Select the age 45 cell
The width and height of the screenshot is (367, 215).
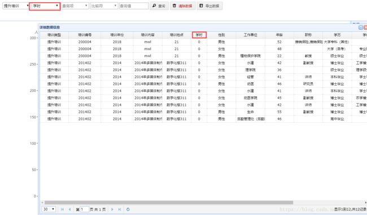click(279, 98)
